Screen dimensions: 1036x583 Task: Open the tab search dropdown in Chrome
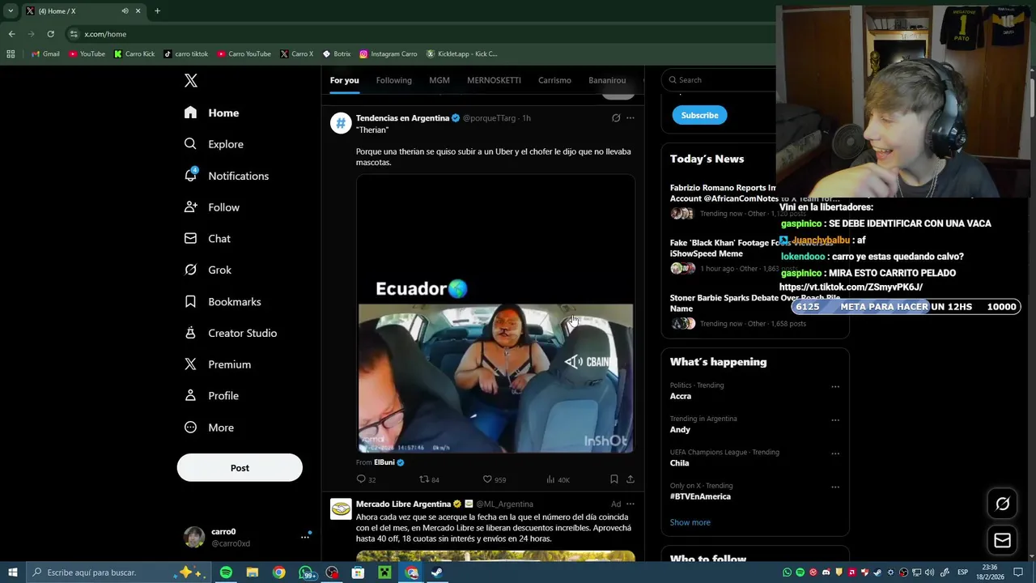(x=11, y=11)
